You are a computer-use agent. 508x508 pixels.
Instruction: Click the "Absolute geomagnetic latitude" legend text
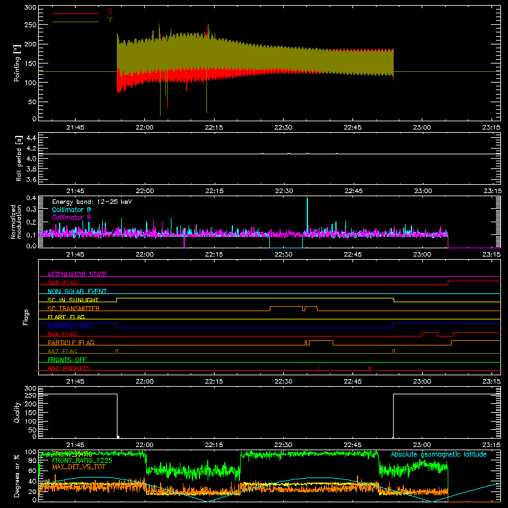coord(439,454)
